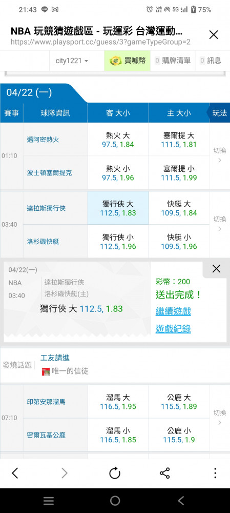Dismiss the bet confirmation slip X
Viewport: 230px width, 513px height.
tap(216, 269)
